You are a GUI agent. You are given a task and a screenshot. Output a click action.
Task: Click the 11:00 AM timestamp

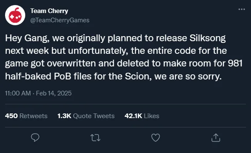(x=18, y=93)
